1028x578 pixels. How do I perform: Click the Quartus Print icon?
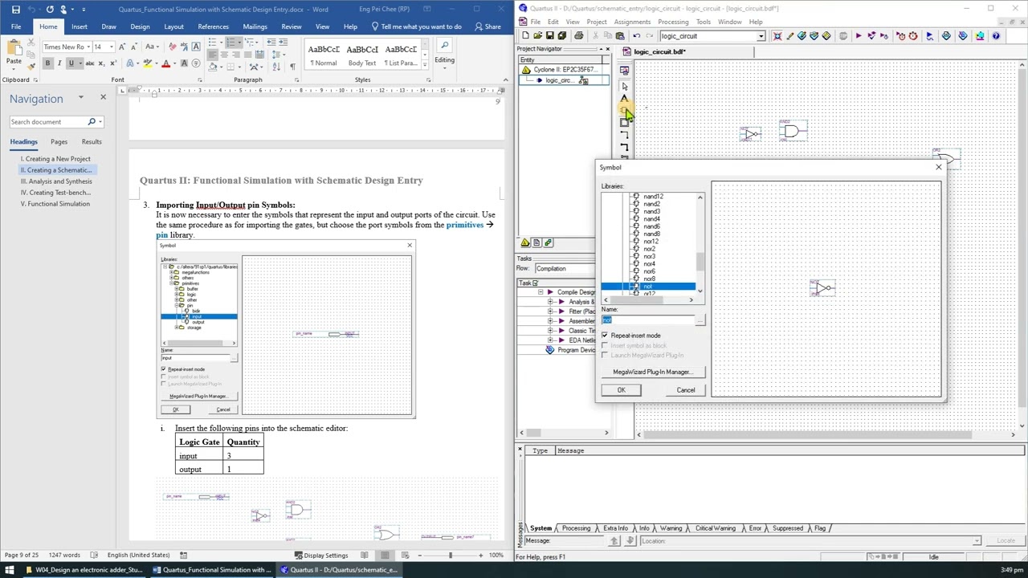click(578, 36)
